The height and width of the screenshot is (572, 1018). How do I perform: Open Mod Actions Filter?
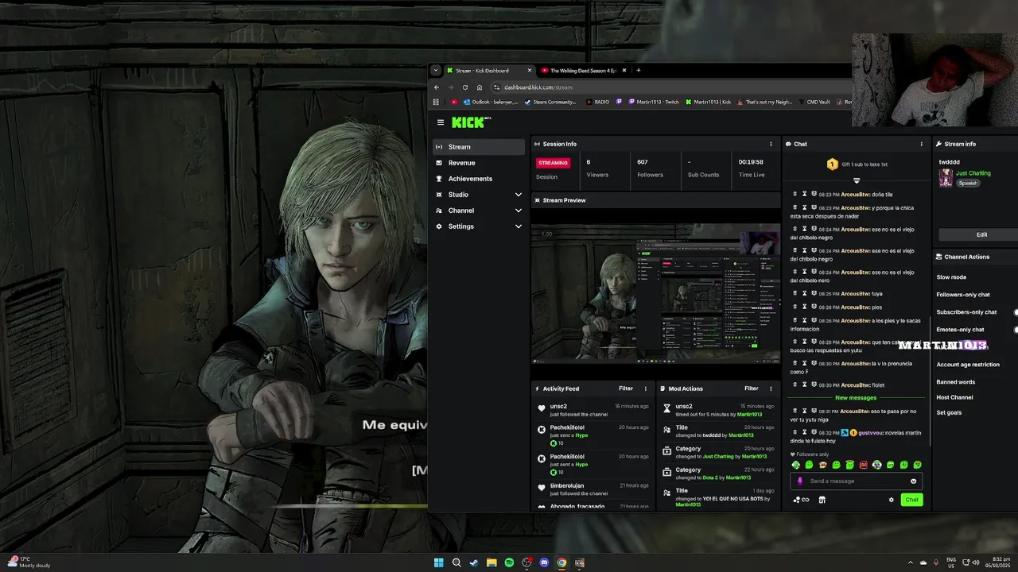(x=752, y=388)
